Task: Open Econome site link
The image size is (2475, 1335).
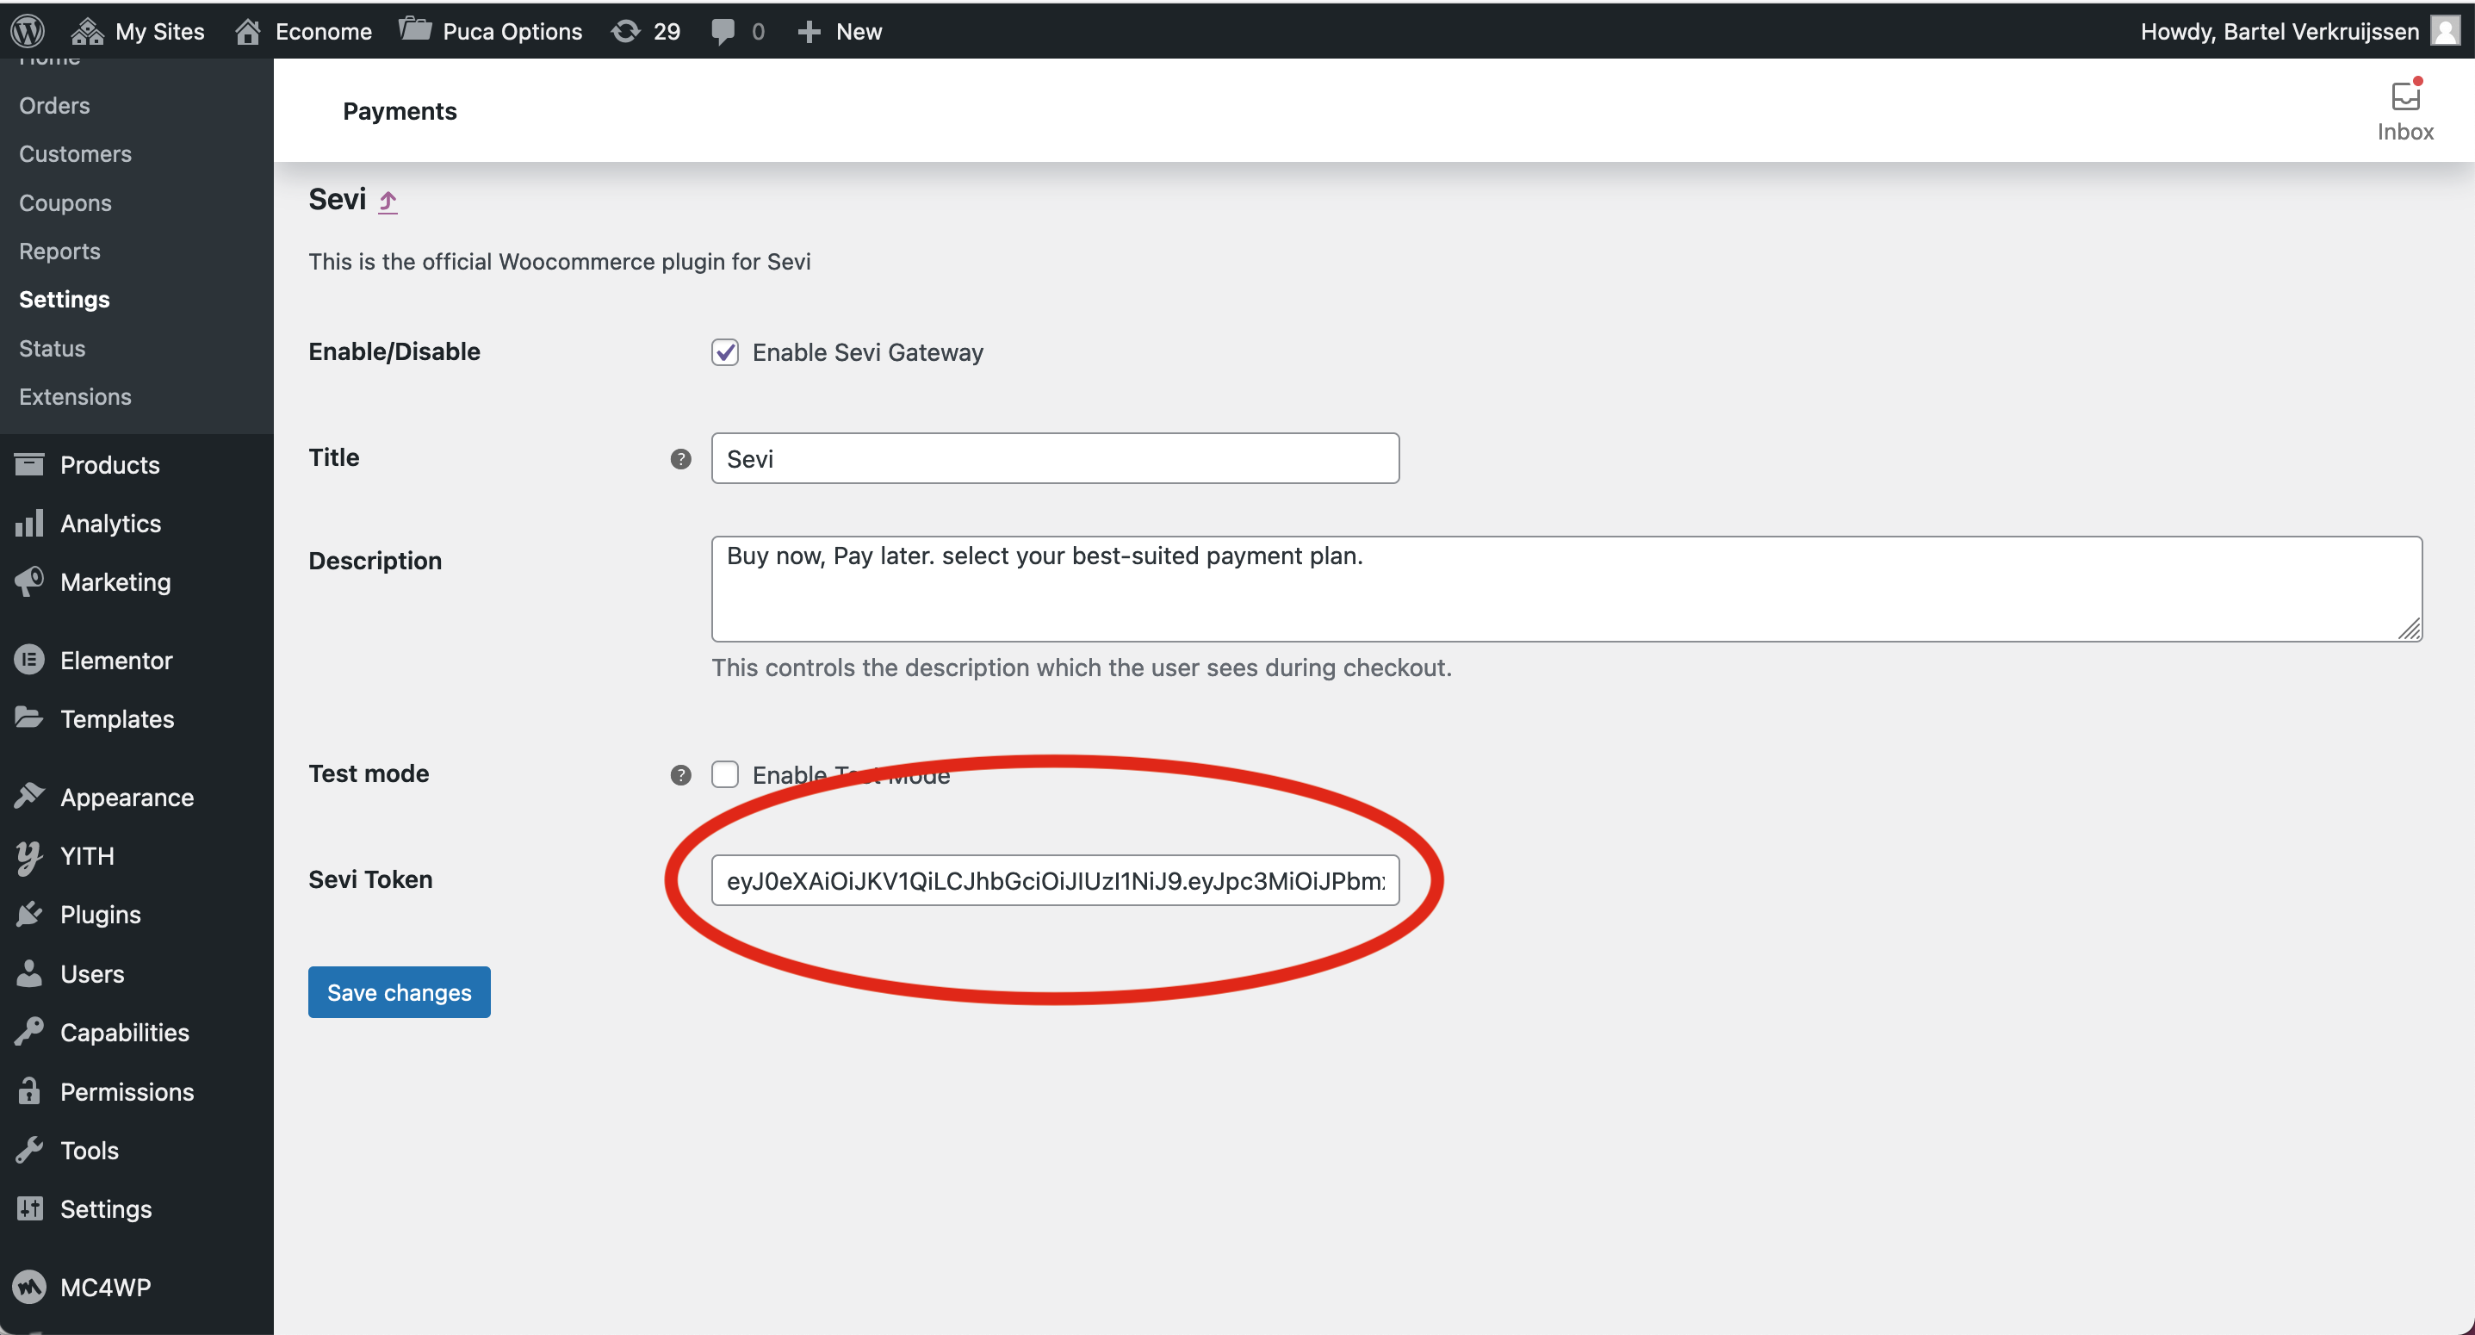Action: [323, 32]
